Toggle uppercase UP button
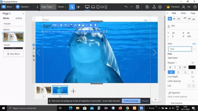 point(185,67)
